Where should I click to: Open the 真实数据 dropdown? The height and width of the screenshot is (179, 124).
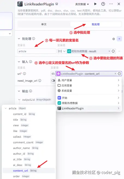(82, 4)
